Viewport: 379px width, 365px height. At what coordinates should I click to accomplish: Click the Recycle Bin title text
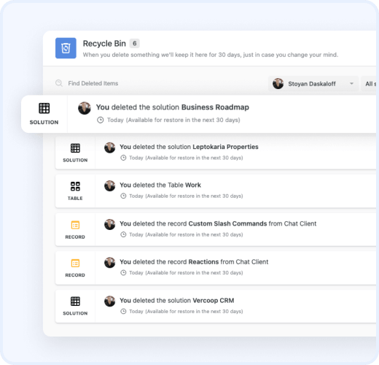click(x=104, y=44)
